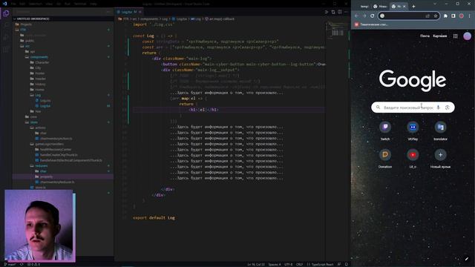Viewport: 475px width, 267px height.
Task: Open the Help menu in VS Code
Action: [x=94, y=4]
